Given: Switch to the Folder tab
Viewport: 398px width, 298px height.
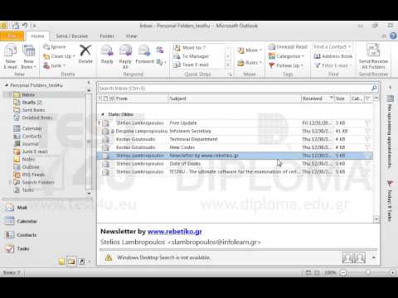Looking at the screenshot, I should coord(107,36).
